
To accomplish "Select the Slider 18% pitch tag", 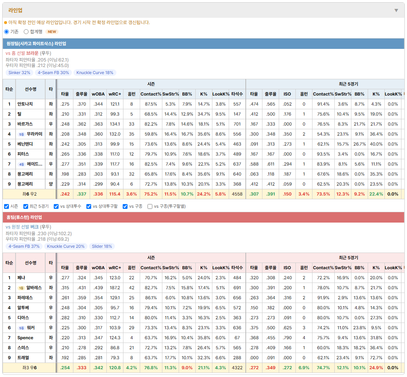I will 102,246.
